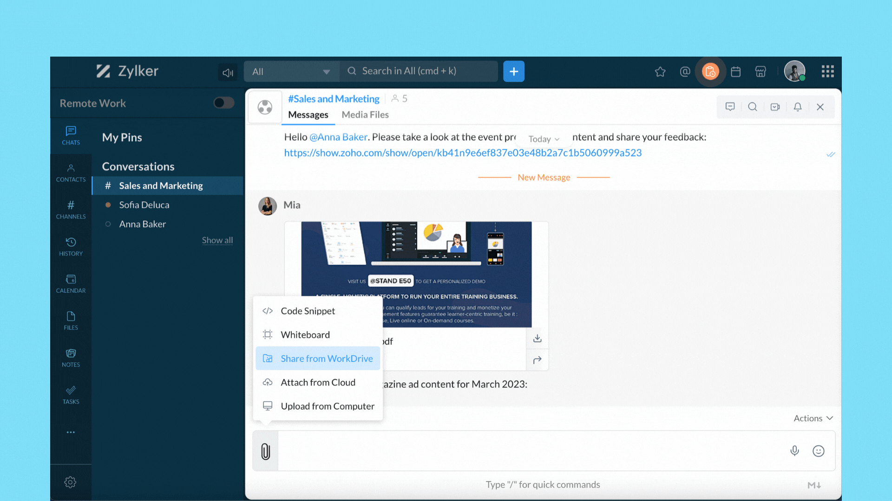Open the Contacts panel
892x501 pixels.
click(71, 173)
